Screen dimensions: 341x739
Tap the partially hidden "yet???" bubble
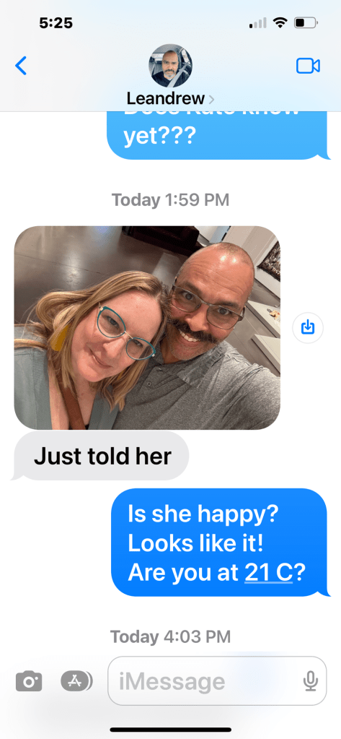point(218,135)
